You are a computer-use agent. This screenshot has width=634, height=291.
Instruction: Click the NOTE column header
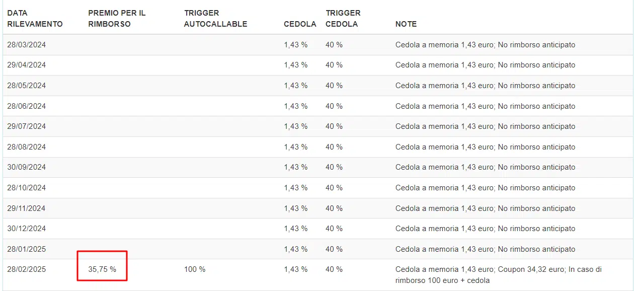(x=406, y=24)
